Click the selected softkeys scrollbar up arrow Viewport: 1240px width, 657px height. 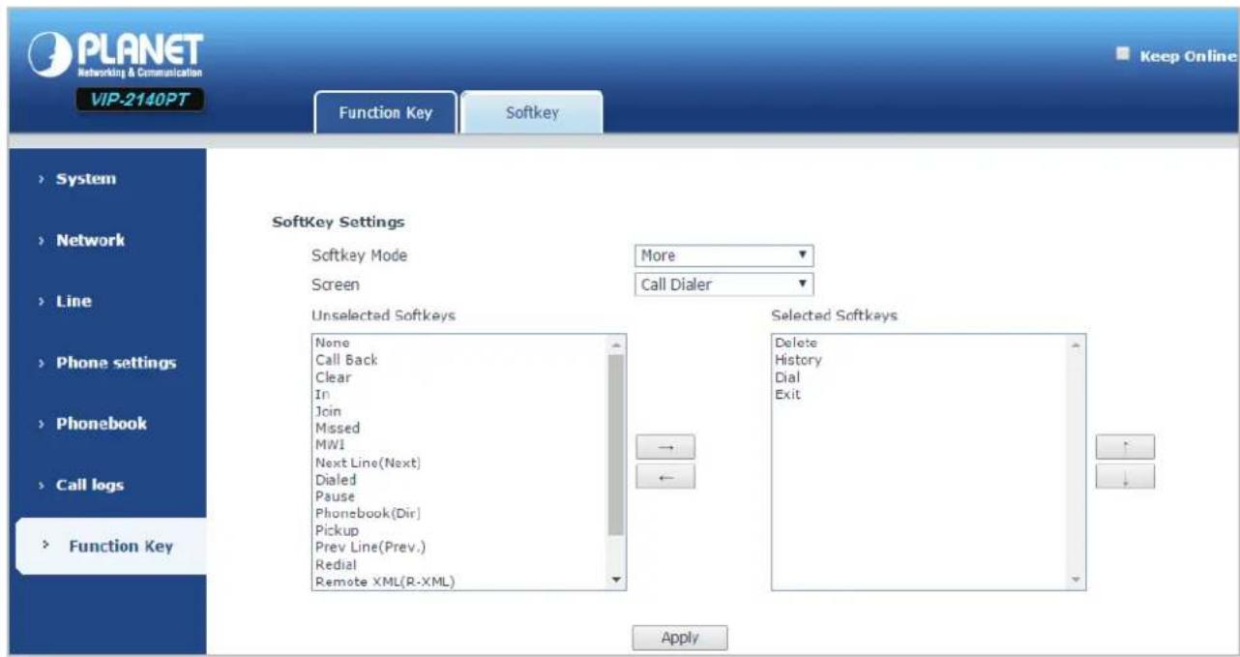coord(1077,344)
